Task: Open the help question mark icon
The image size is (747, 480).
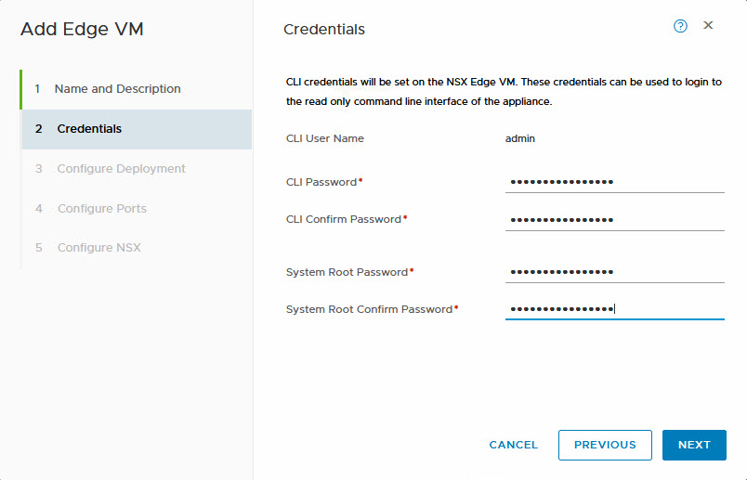Action: pyautogui.click(x=680, y=26)
